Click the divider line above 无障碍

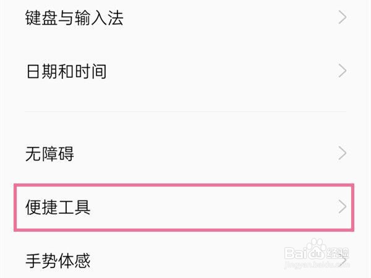(185, 112)
